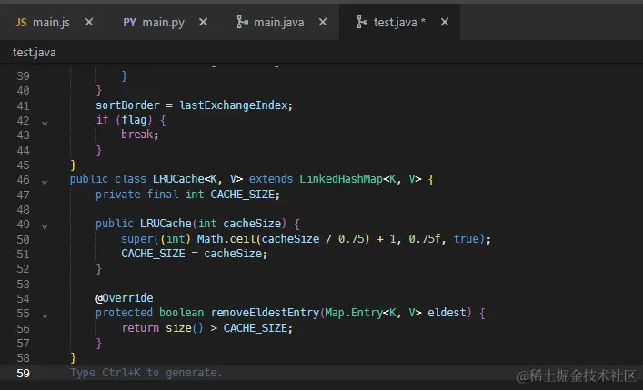Image resolution: width=643 pixels, height=390 pixels.
Task: Click the file icon on main.java tab
Action: [242, 22]
